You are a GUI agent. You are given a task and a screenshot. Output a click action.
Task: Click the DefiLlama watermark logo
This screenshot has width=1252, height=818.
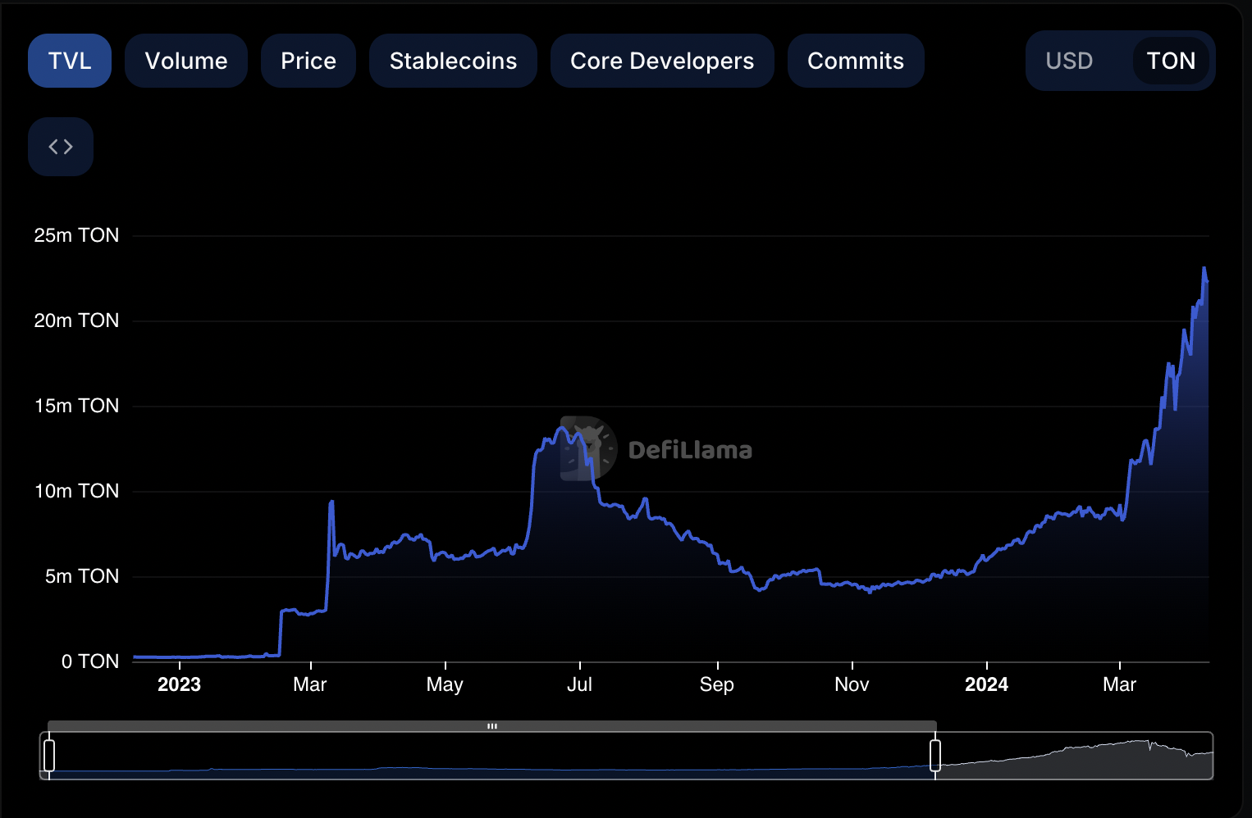click(x=589, y=449)
